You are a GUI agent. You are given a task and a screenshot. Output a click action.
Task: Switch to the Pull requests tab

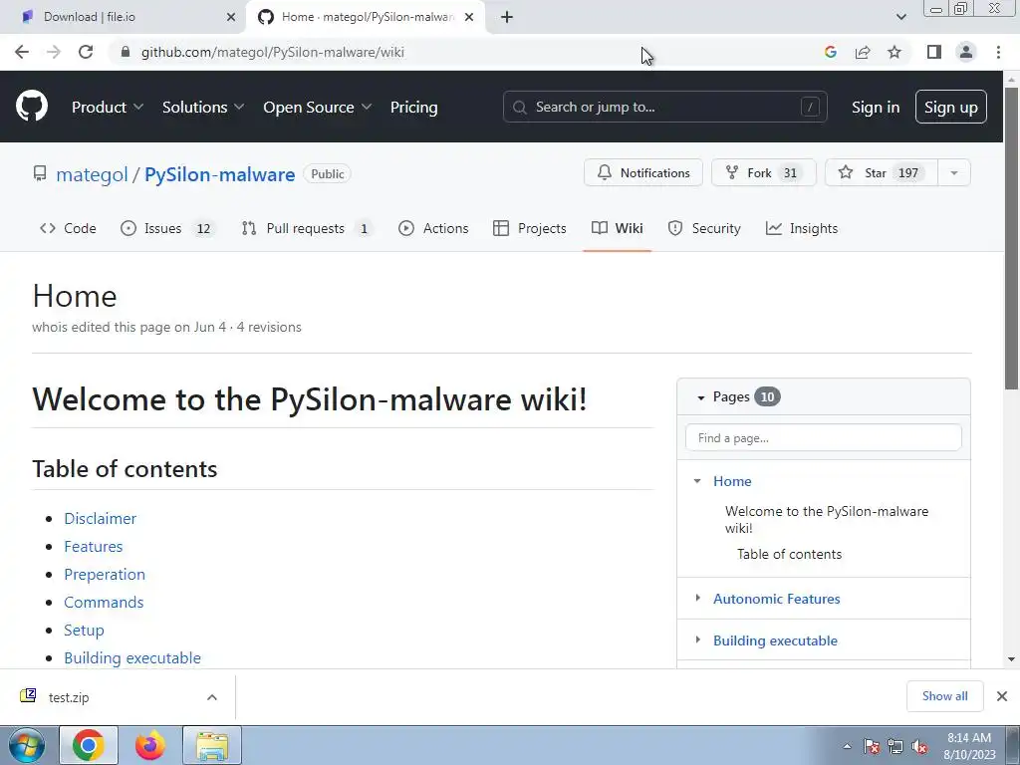(306, 228)
